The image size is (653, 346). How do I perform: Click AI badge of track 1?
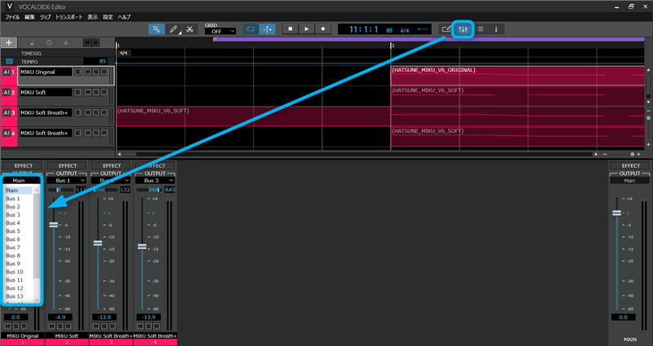tap(7, 72)
